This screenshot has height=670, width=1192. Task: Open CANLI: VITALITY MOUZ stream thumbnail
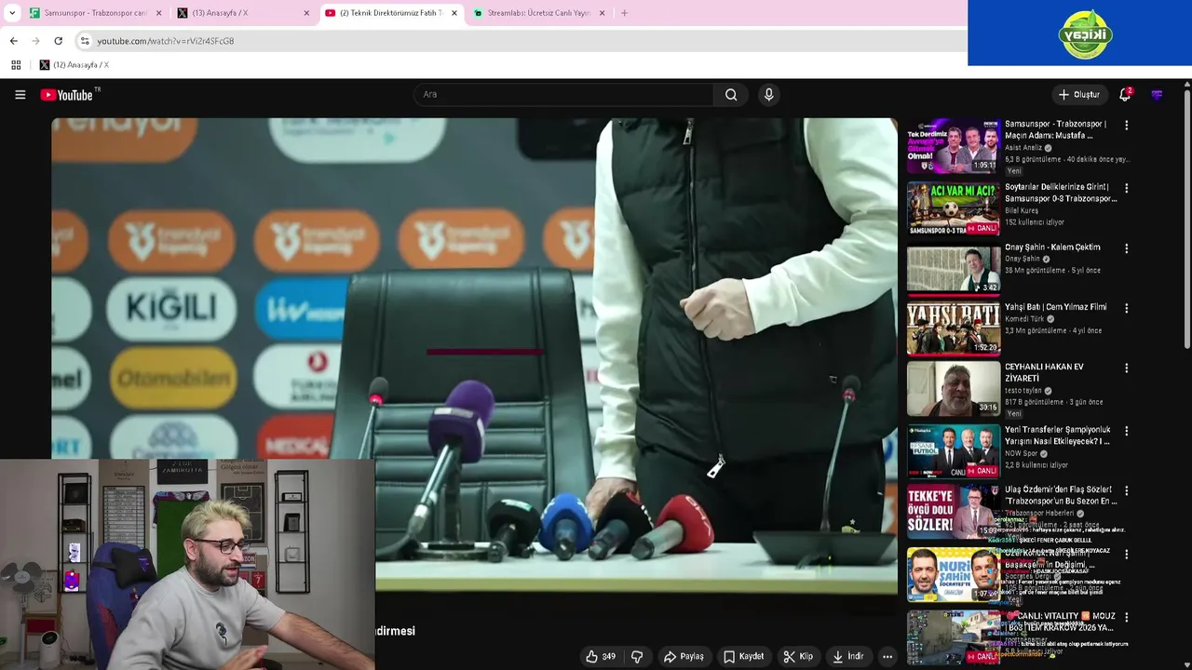point(953,636)
